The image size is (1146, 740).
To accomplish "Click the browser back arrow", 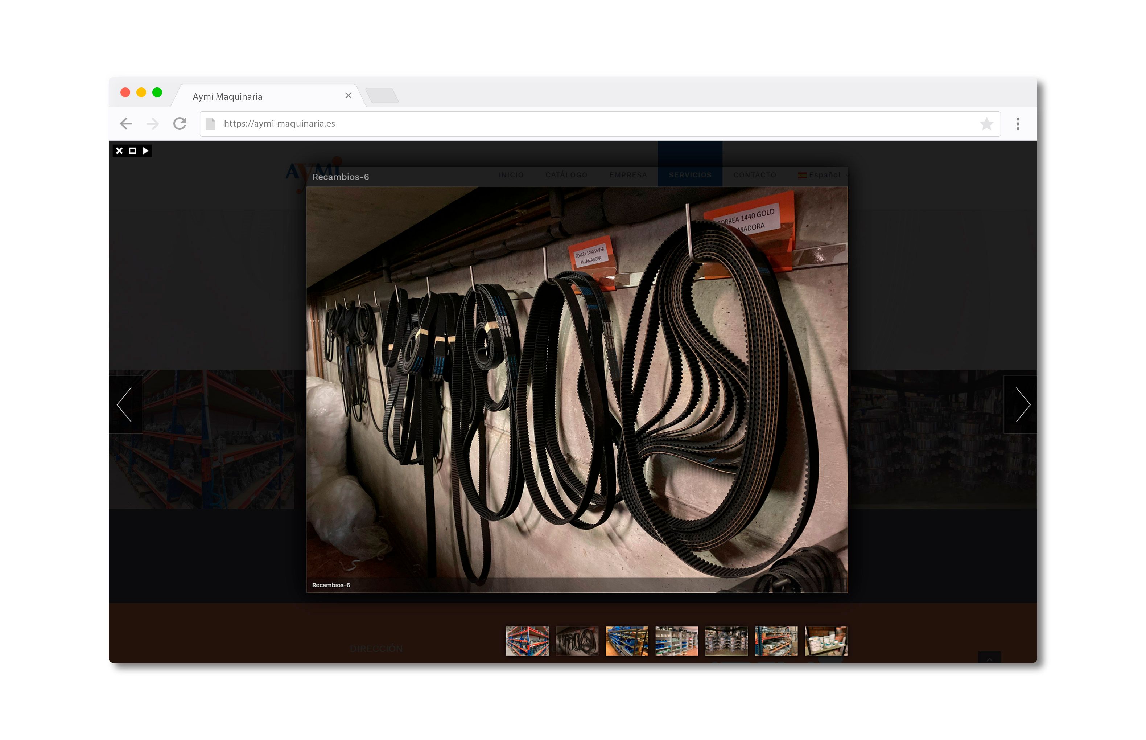I will coord(126,124).
